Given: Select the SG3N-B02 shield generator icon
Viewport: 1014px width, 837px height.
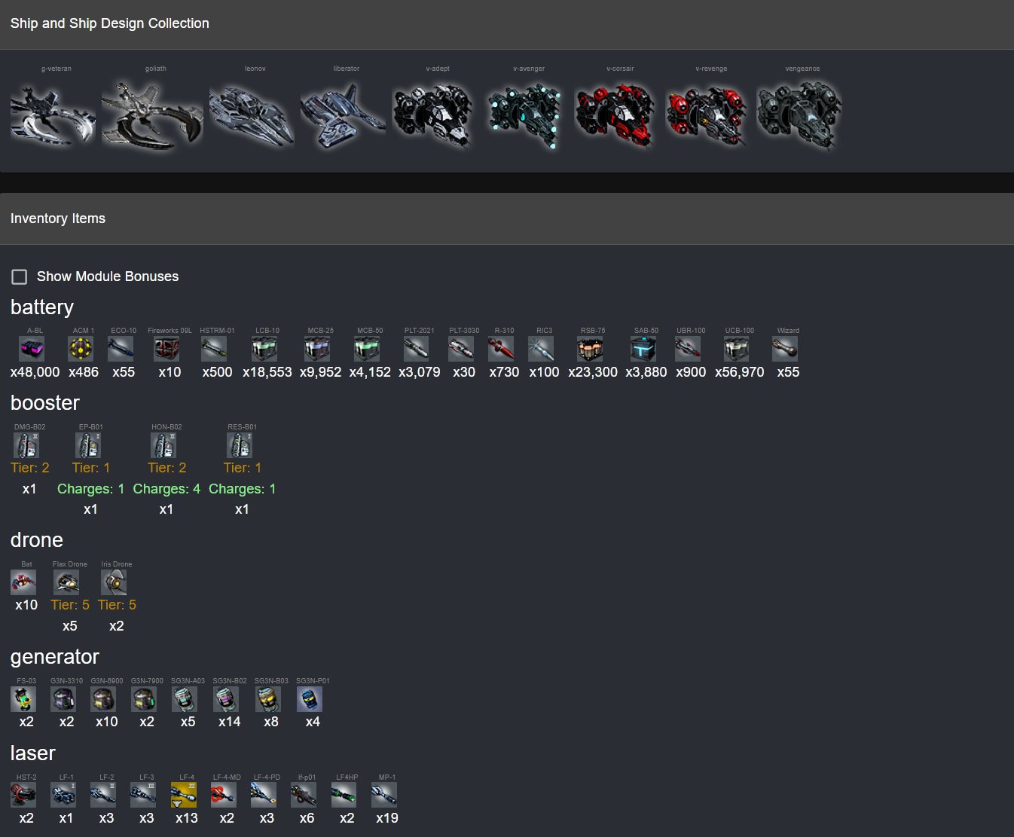Looking at the screenshot, I should coord(226,699).
